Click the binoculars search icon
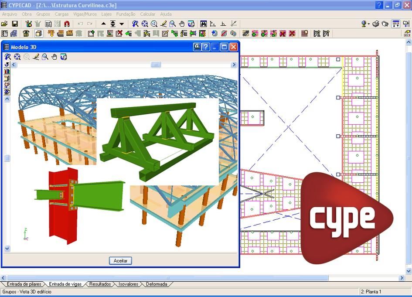This screenshot has height=297, width=412. 203,24
